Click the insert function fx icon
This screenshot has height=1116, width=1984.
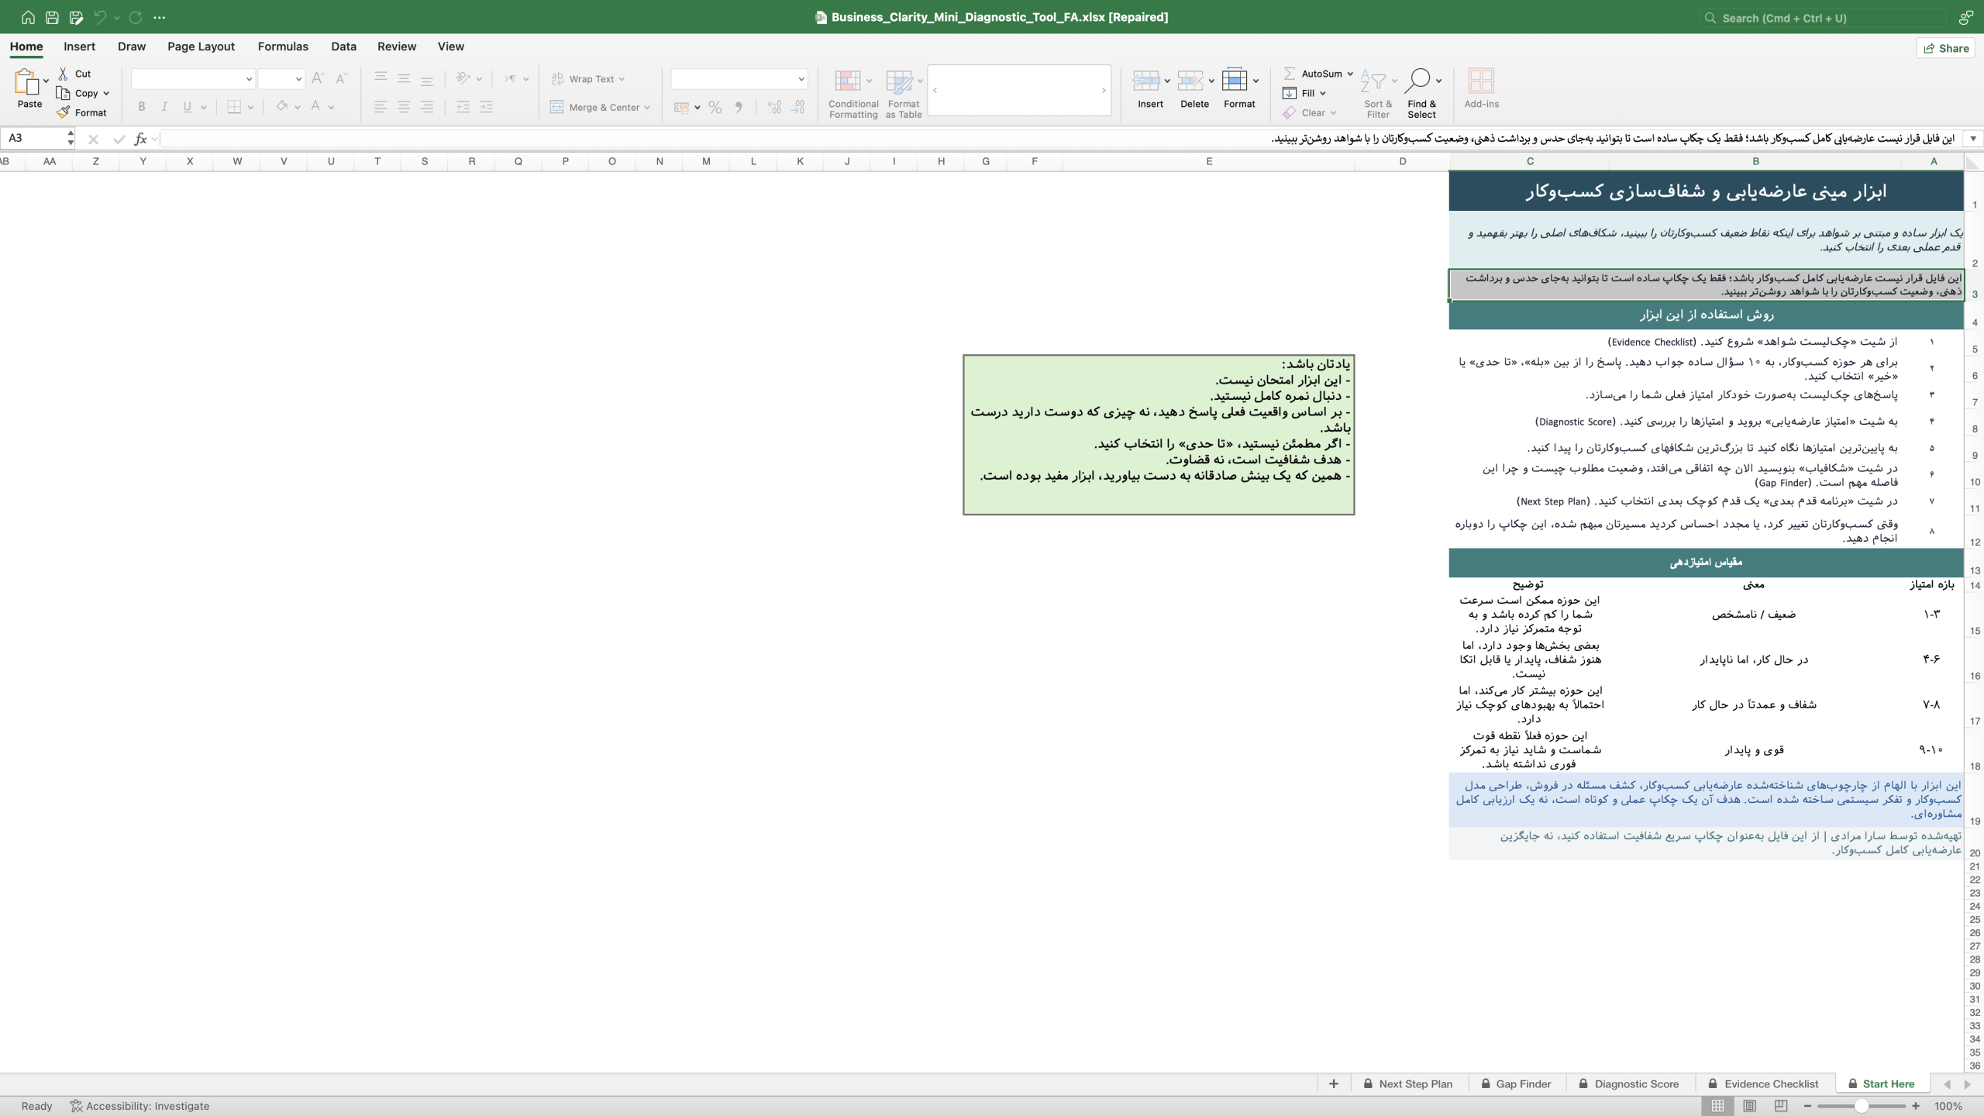pos(140,139)
